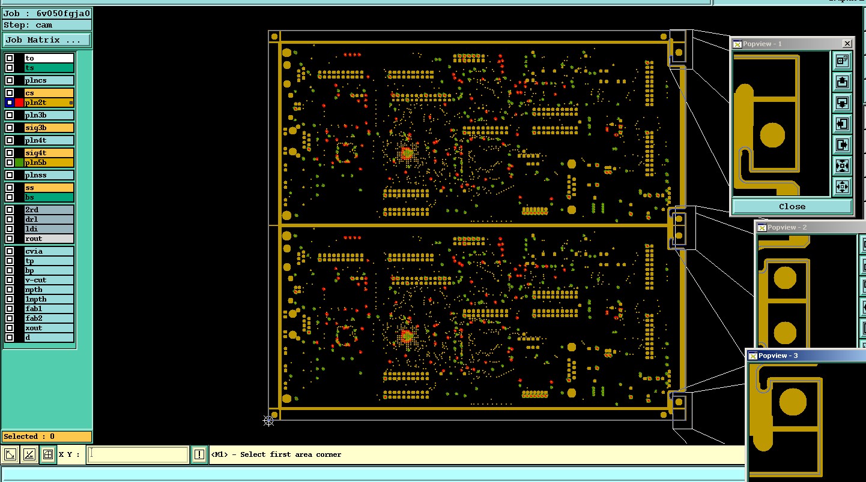The image size is (866, 482).
Task: Click green color swatch of pln5b layer
Action: (x=19, y=162)
